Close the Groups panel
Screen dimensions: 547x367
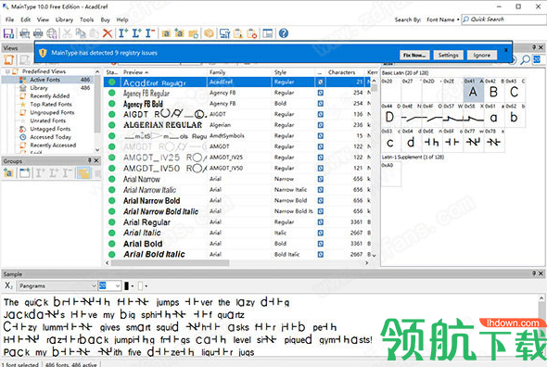tap(96, 160)
